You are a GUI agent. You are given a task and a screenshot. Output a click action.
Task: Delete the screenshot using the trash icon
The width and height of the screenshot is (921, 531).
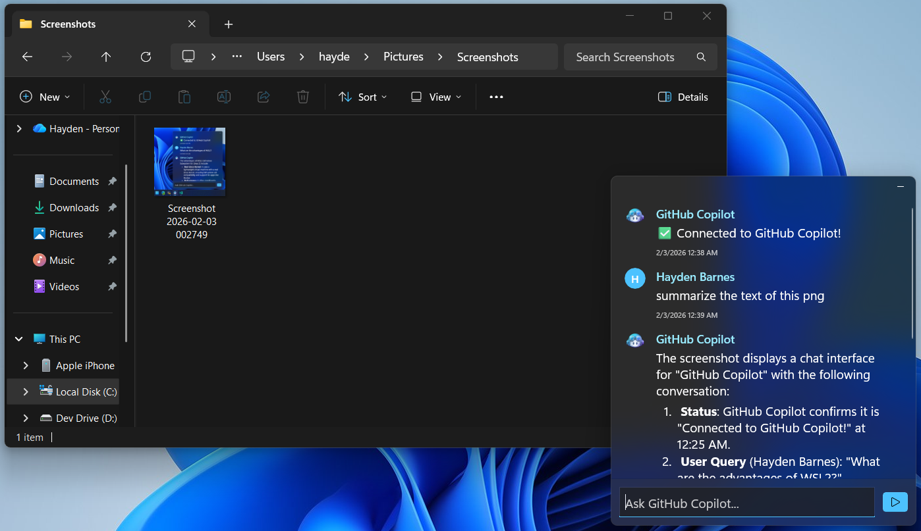tap(302, 97)
